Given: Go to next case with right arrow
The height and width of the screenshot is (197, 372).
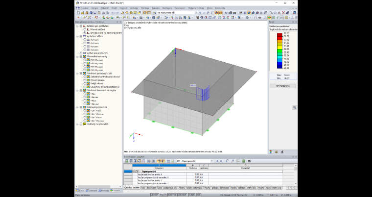Looking at the screenshot, I should (204, 13).
